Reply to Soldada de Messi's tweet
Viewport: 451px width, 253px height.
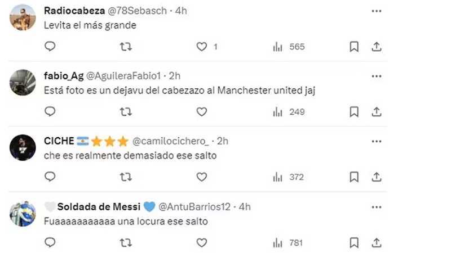pos(50,242)
